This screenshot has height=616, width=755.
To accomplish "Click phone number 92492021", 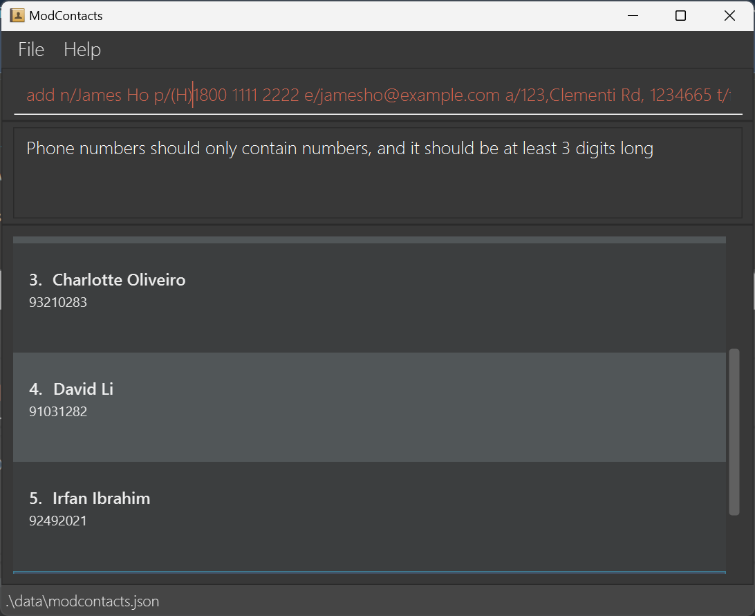I will 58,521.
